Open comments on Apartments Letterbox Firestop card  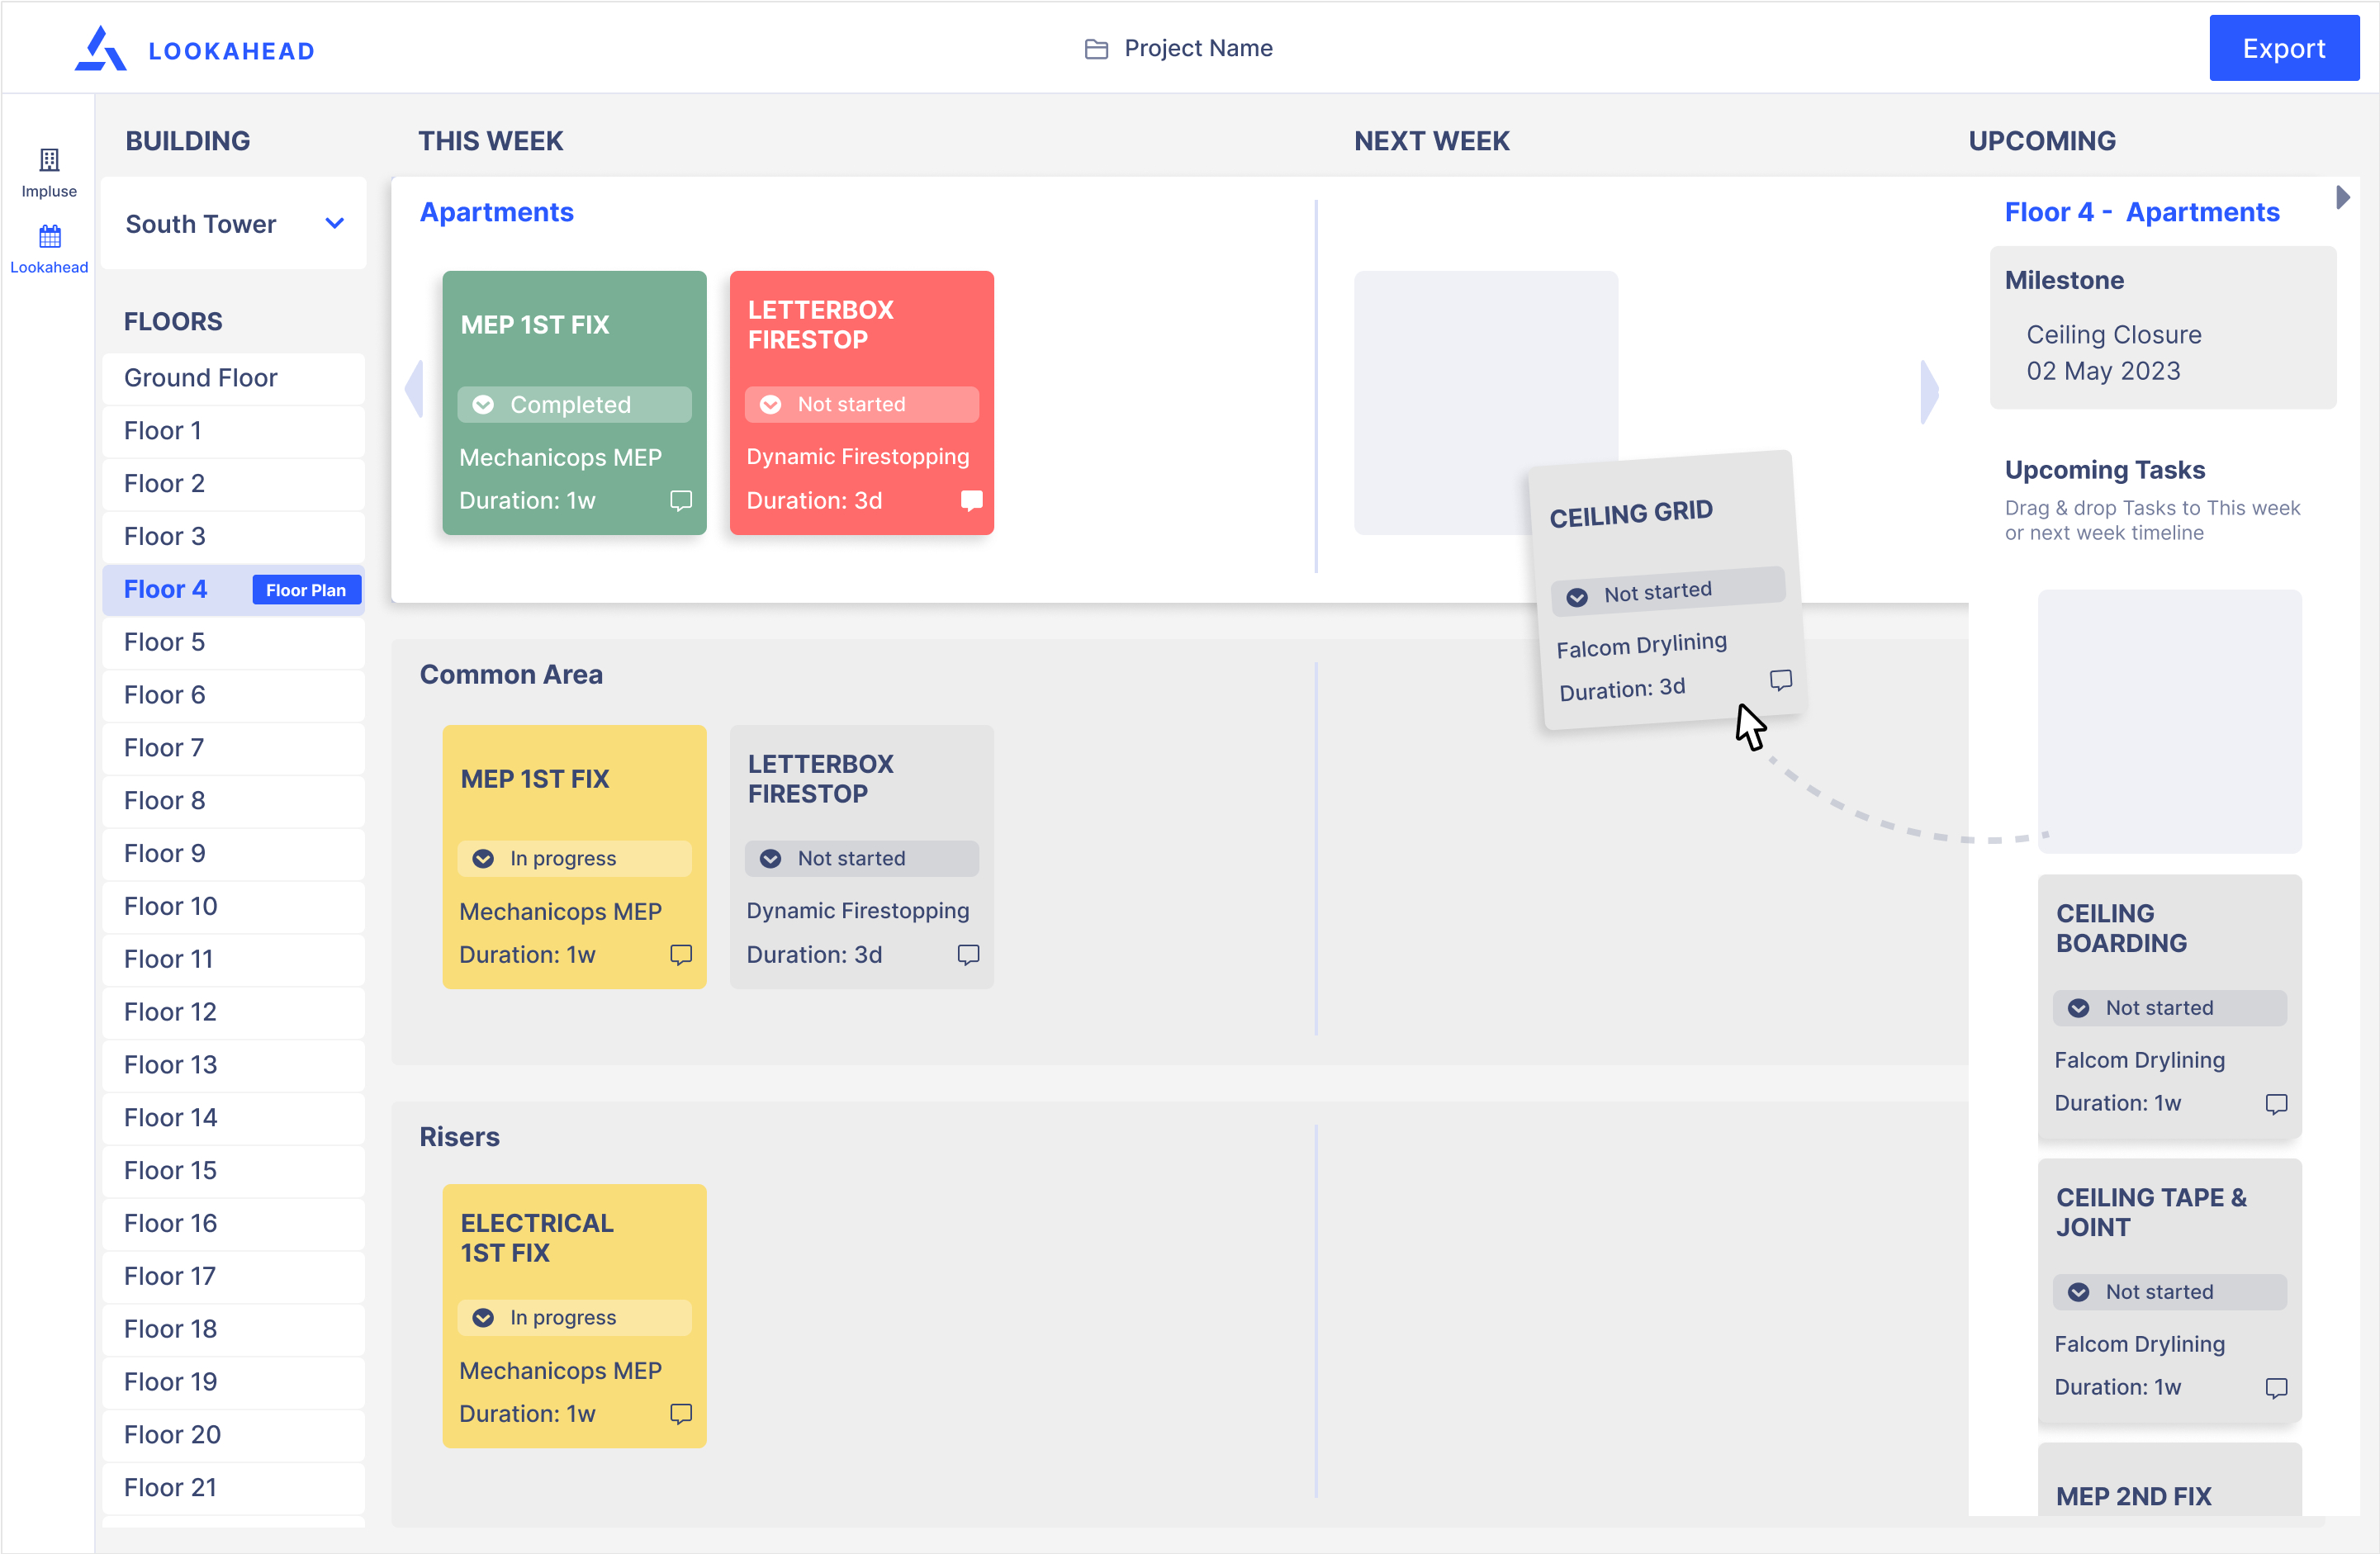[971, 500]
